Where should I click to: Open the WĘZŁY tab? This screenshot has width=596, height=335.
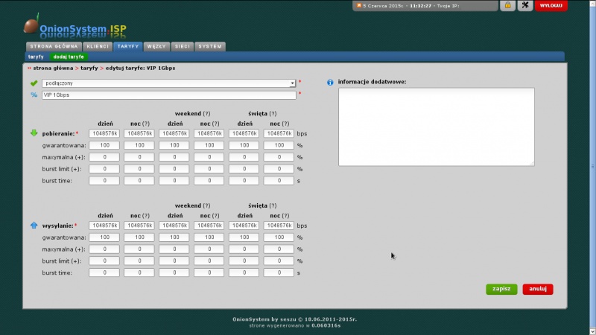point(156,46)
